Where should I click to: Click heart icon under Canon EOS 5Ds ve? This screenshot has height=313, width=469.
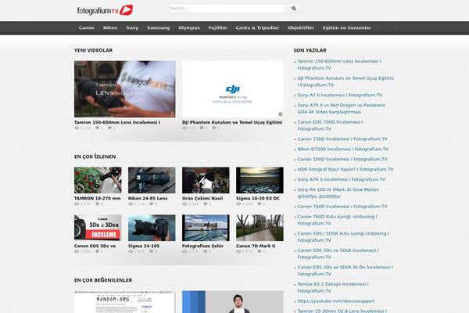[x=97, y=252]
